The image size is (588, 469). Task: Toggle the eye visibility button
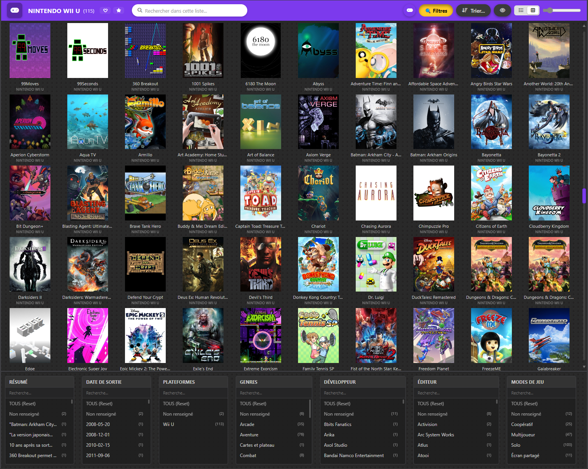tap(502, 10)
